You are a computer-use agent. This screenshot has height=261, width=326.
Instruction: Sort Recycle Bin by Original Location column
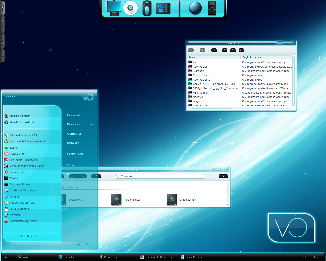pyautogui.click(x=266, y=57)
